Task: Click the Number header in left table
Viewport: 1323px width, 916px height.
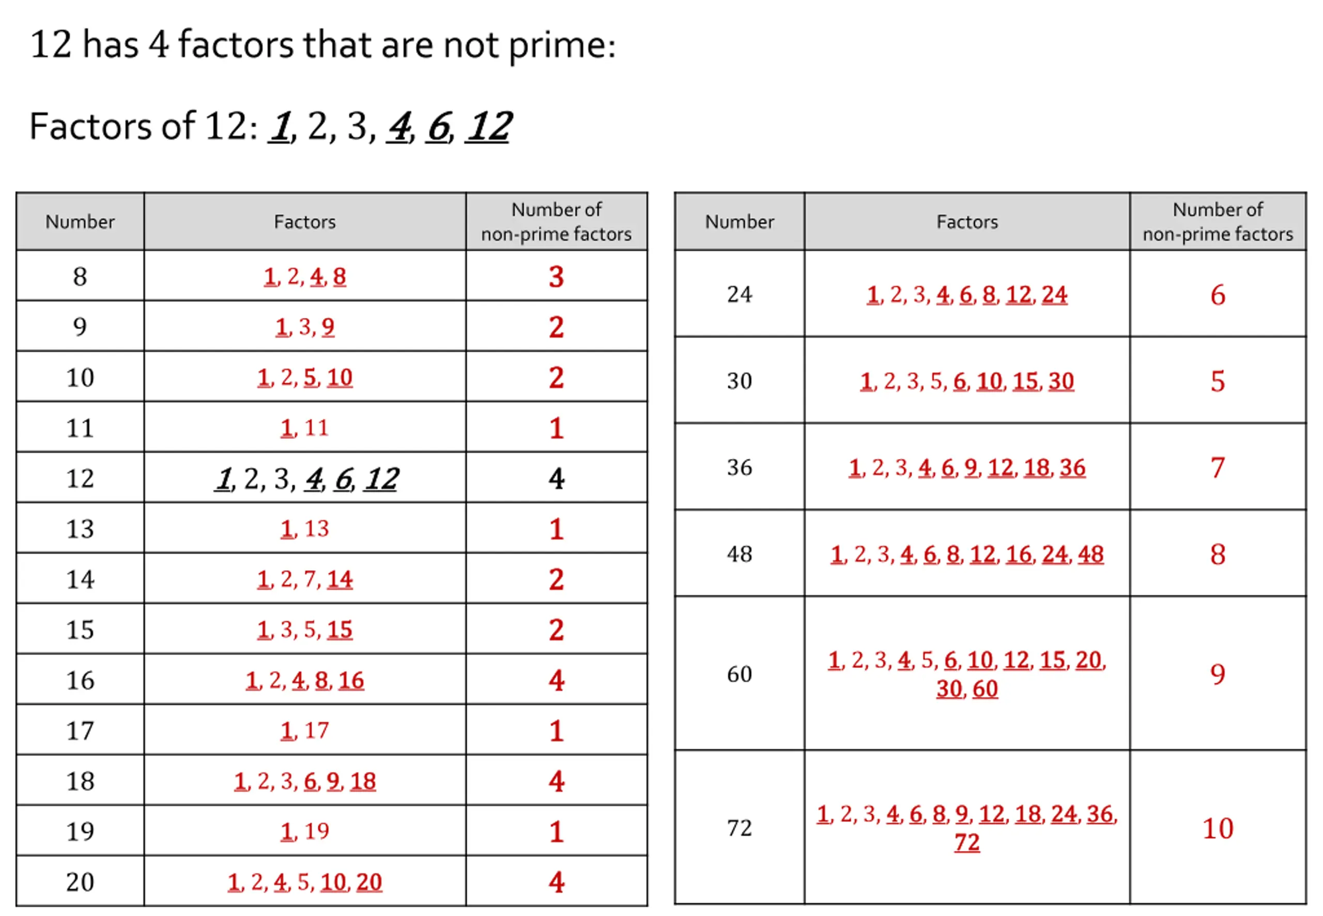Action: click(x=80, y=222)
